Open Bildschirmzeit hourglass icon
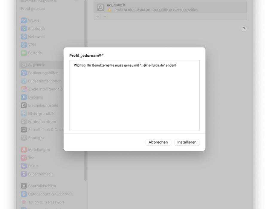269x209 pixels. 24,174
